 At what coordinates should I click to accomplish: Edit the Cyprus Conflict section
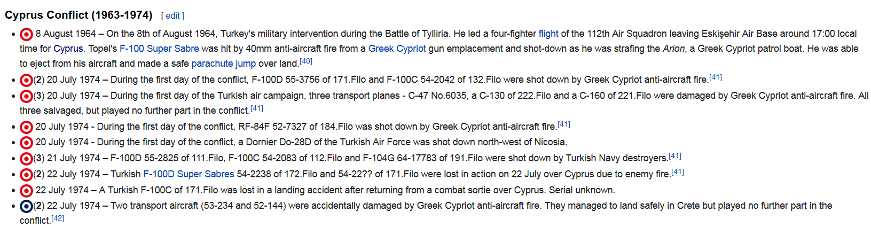pos(172,16)
